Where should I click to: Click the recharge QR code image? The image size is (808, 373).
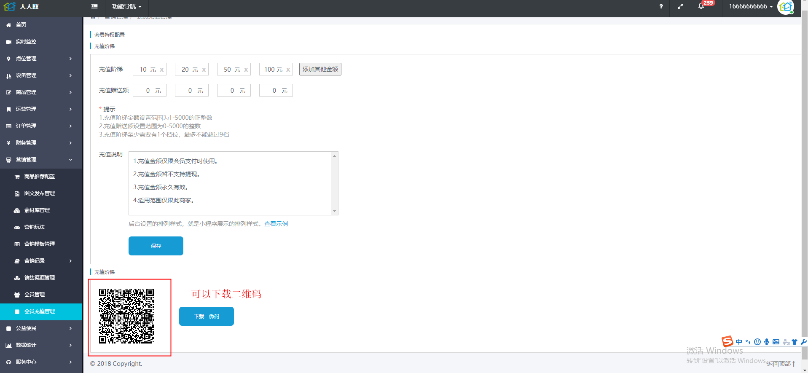[126, 316]
